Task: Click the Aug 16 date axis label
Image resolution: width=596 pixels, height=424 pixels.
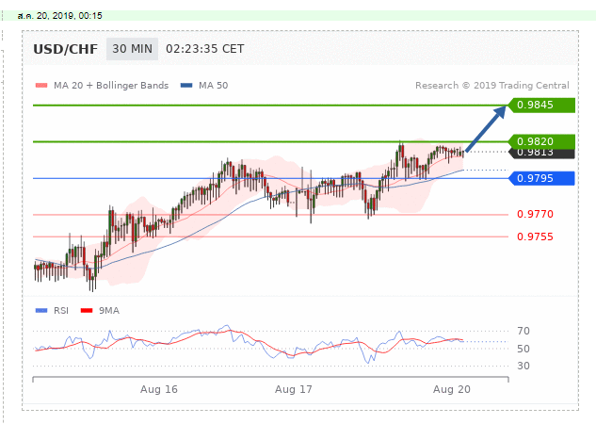Action: [x=159, y=389]
